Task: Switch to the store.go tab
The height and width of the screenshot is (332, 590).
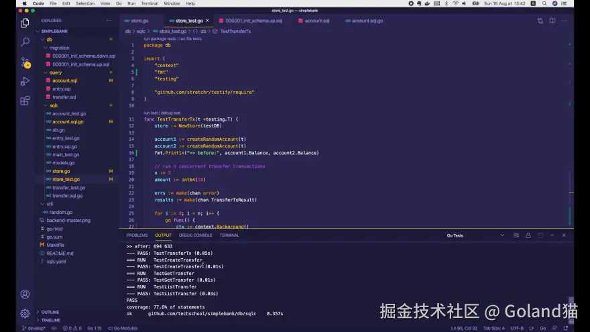Action: 139,21
